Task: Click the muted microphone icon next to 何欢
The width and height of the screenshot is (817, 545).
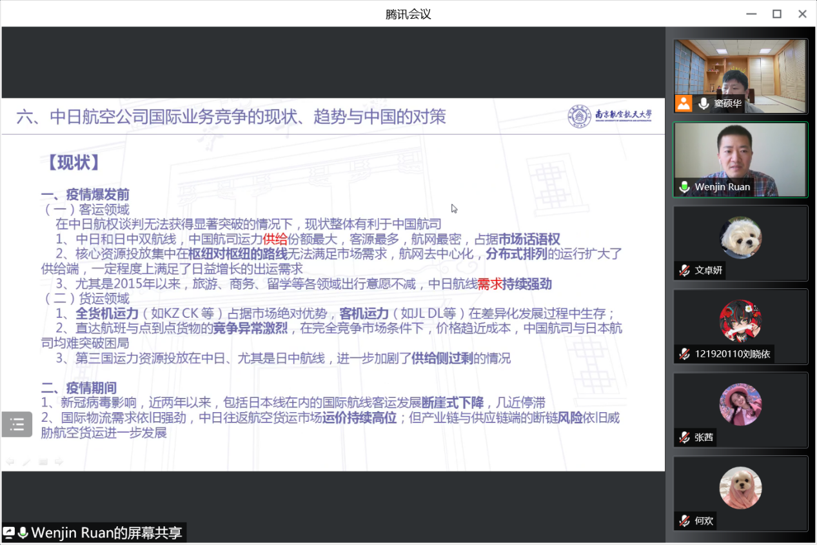Action: [684, 520]
